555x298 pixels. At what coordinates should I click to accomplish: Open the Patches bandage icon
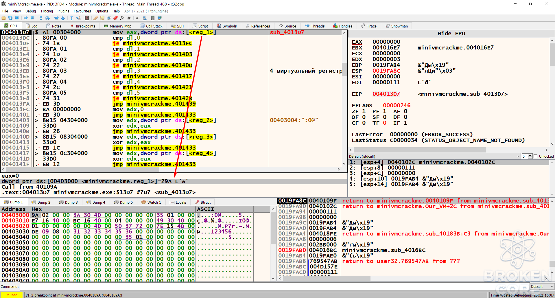tap(95, 18)
